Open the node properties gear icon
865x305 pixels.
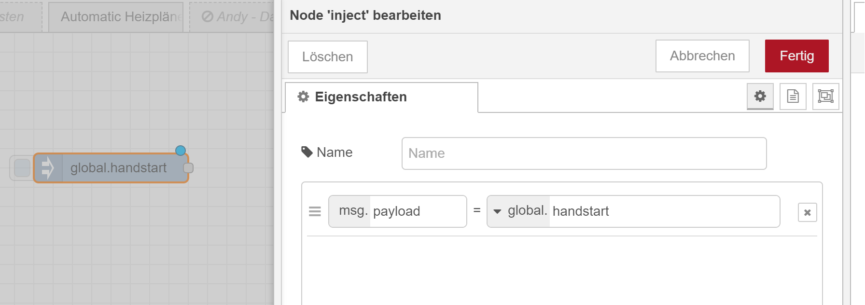coord(760,97)
